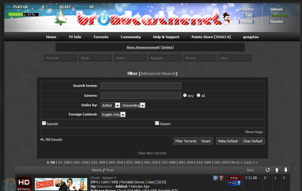Click the Clear Default button
Screen dimensions: 302x191
pos(253,141)
